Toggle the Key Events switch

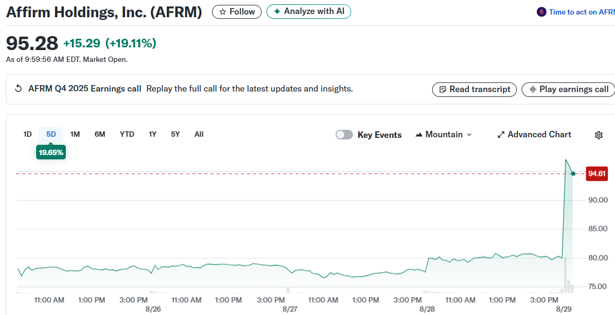click(344, 135)
